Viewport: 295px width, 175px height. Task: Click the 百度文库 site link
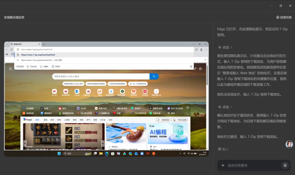tap(155, 113)
